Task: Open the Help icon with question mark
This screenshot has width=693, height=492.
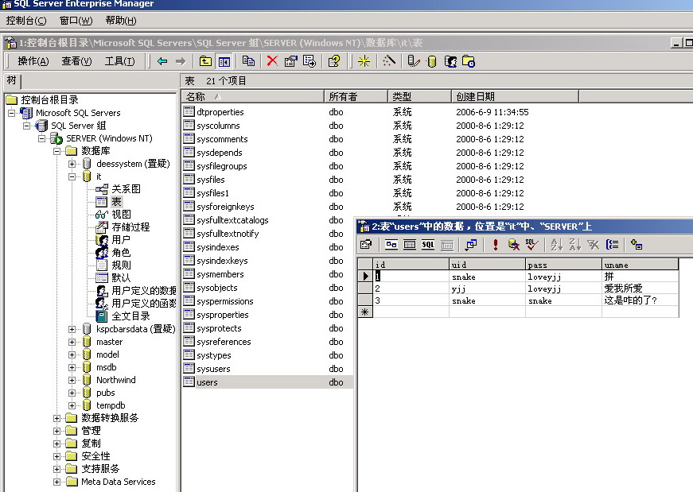Action: tap(334, 61)
